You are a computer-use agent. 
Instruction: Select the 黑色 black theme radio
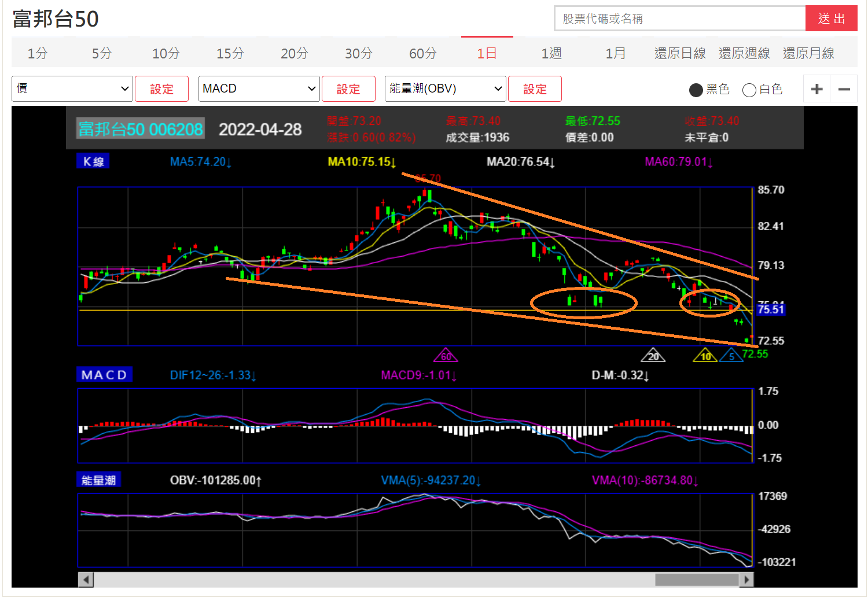tap(696, 90)
